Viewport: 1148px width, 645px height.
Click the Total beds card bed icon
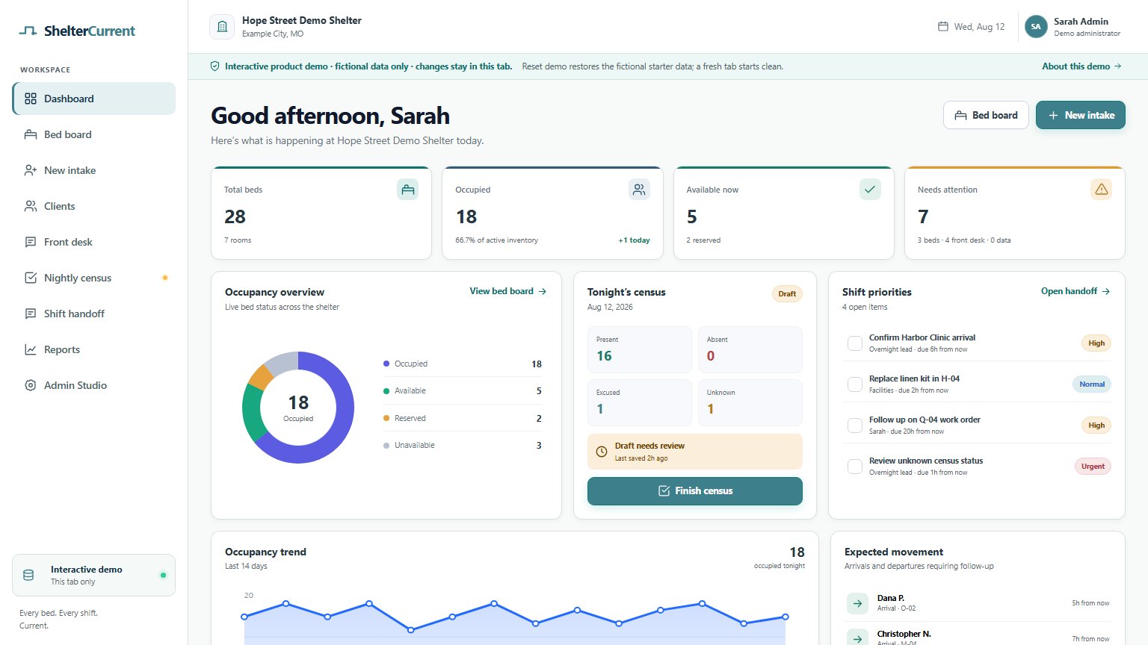[407, 190]
